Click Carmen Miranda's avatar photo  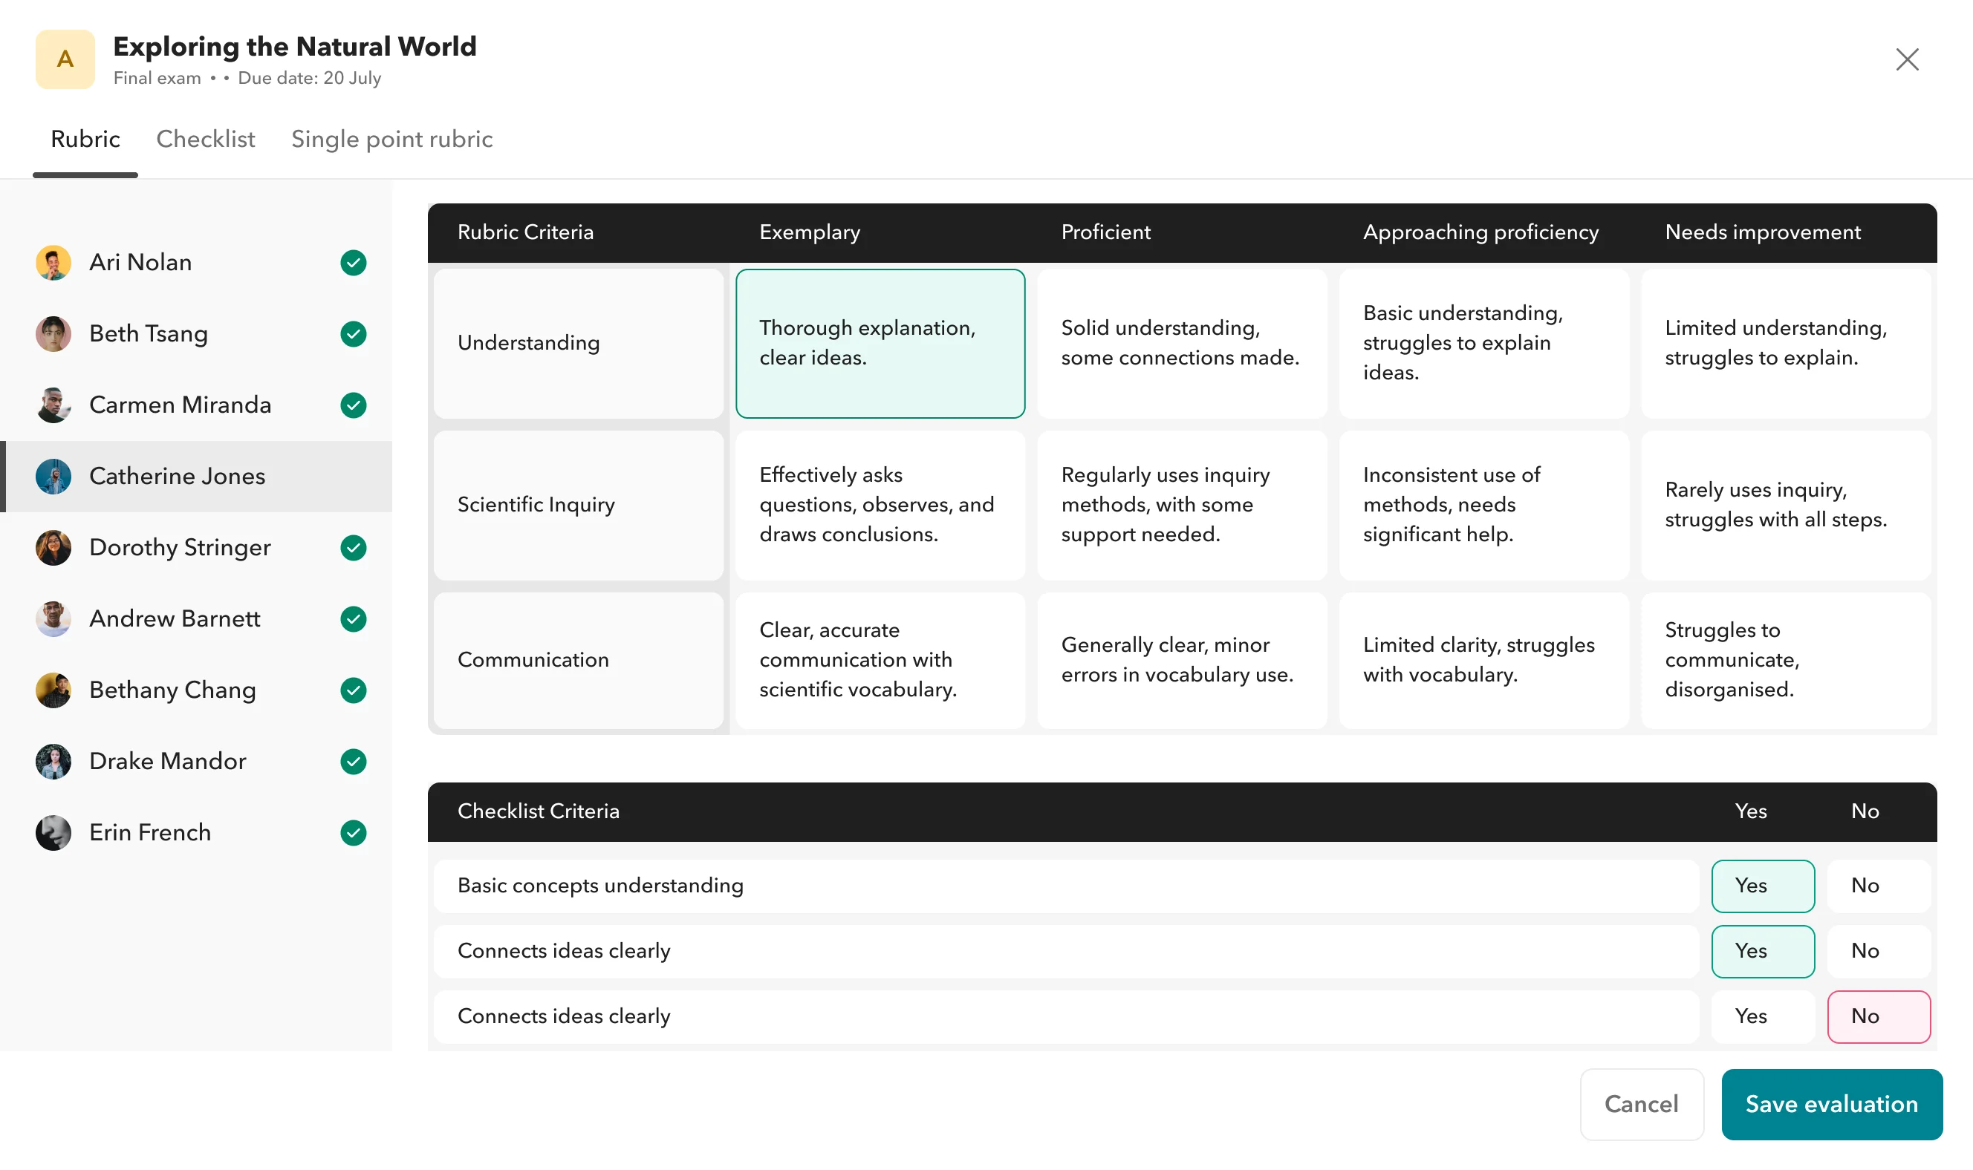pos(53,405)
